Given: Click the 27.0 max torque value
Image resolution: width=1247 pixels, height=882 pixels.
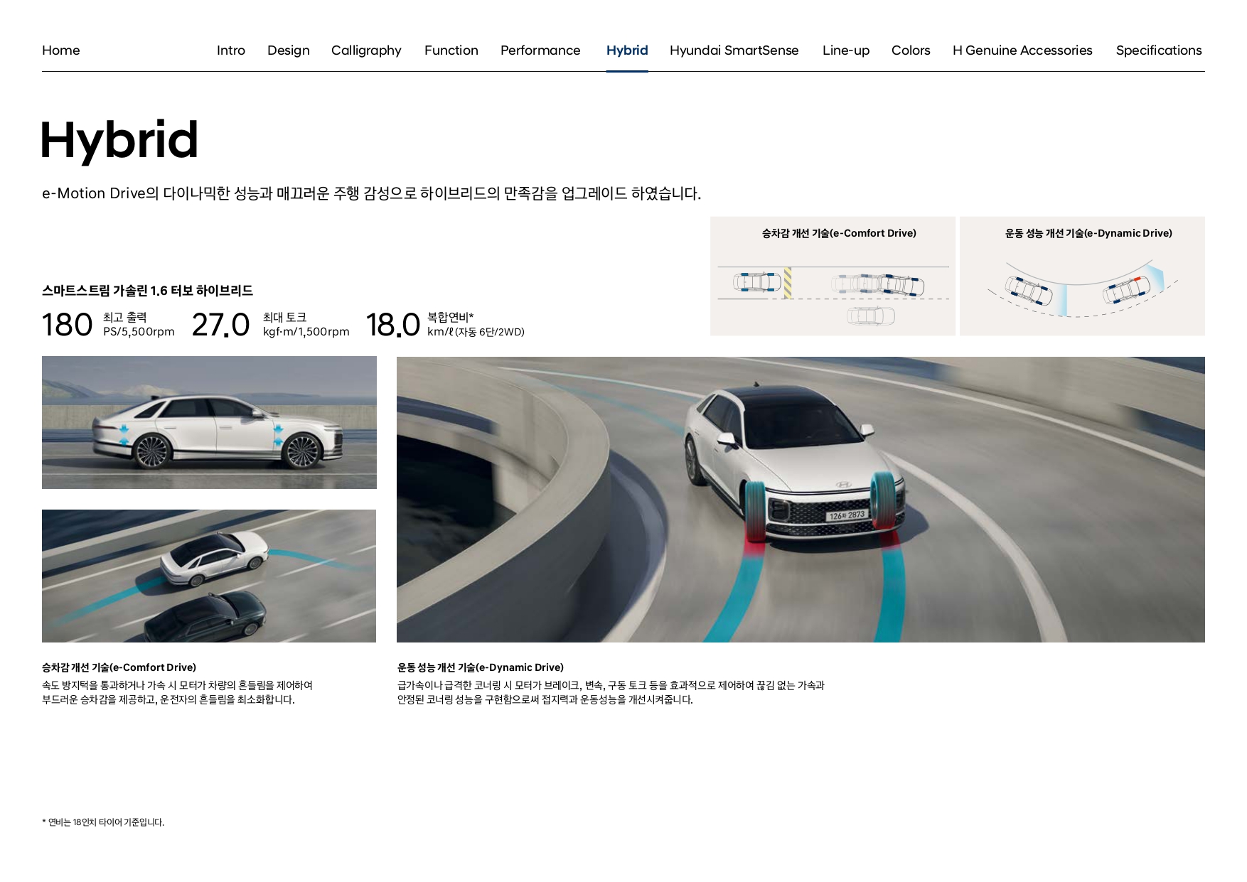Looking at the screenshot, I should coord(221,326).
